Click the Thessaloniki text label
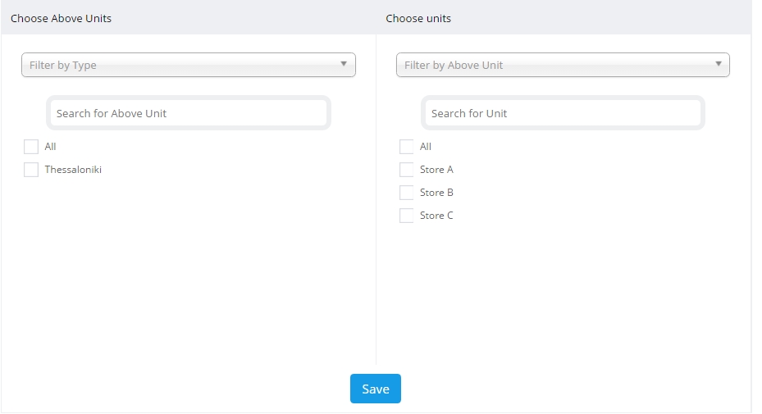 coord(73,170)
